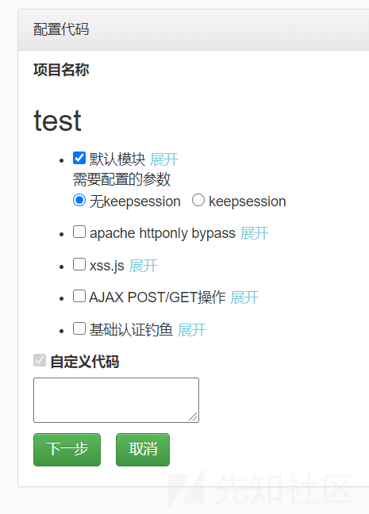
Task: Expand 默认模块 via its 展开 link
Action: [164, 159]
